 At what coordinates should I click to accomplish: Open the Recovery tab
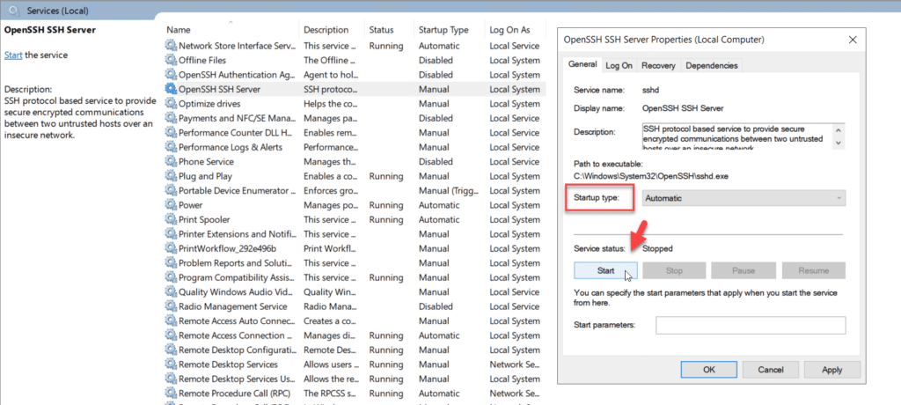click(x=658, y=65)
